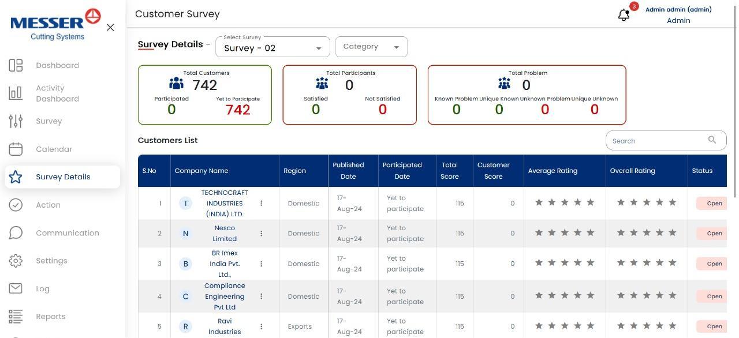Click the Action checkmark icon
Screen dimensions: 739x338
point(16,205)
